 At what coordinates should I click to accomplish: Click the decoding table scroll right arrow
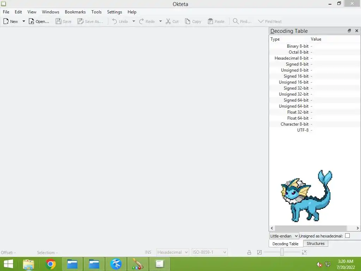[357, 228]
